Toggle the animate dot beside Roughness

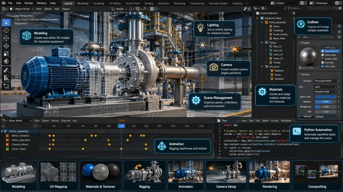[x=339, y=107]
